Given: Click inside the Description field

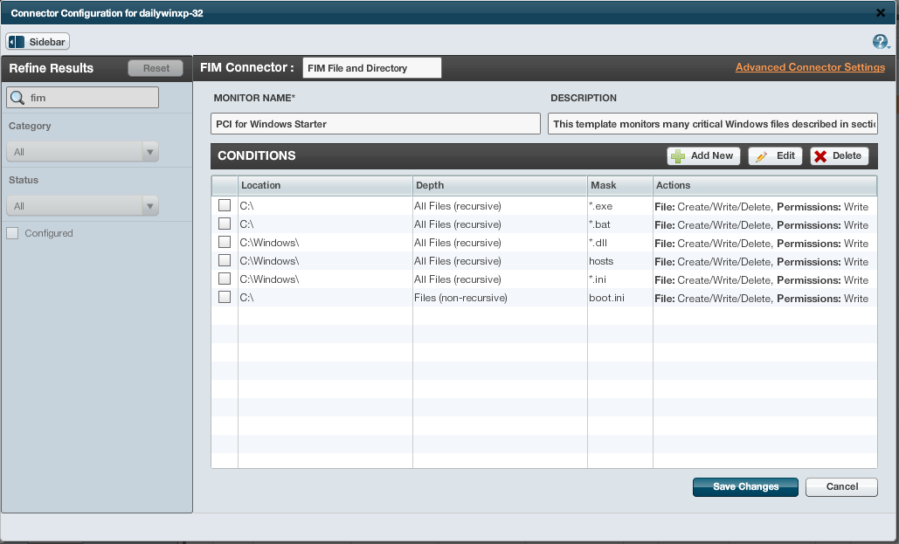Looking at the screenshot, I should 712,123.
